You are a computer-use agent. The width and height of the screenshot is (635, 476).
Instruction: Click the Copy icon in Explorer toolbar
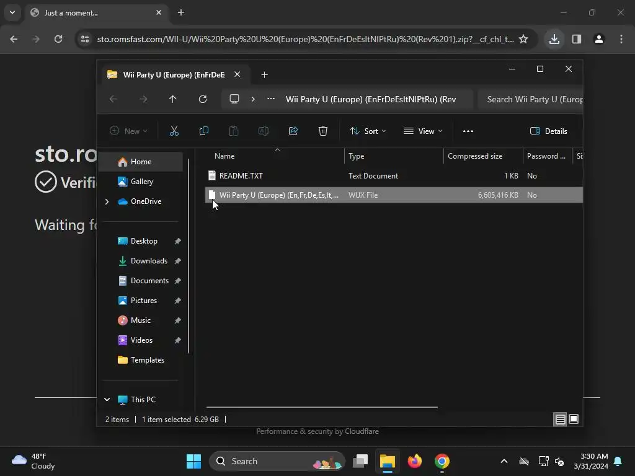(x=203, y=131)
